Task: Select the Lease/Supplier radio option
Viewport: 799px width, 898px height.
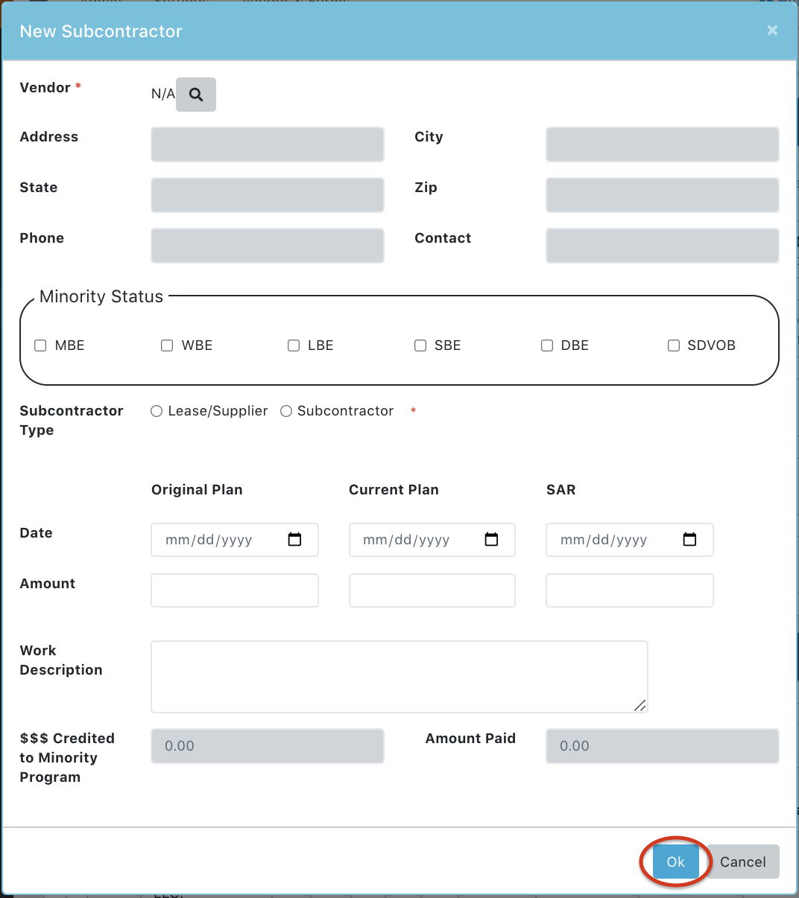Action: (157, 411)
